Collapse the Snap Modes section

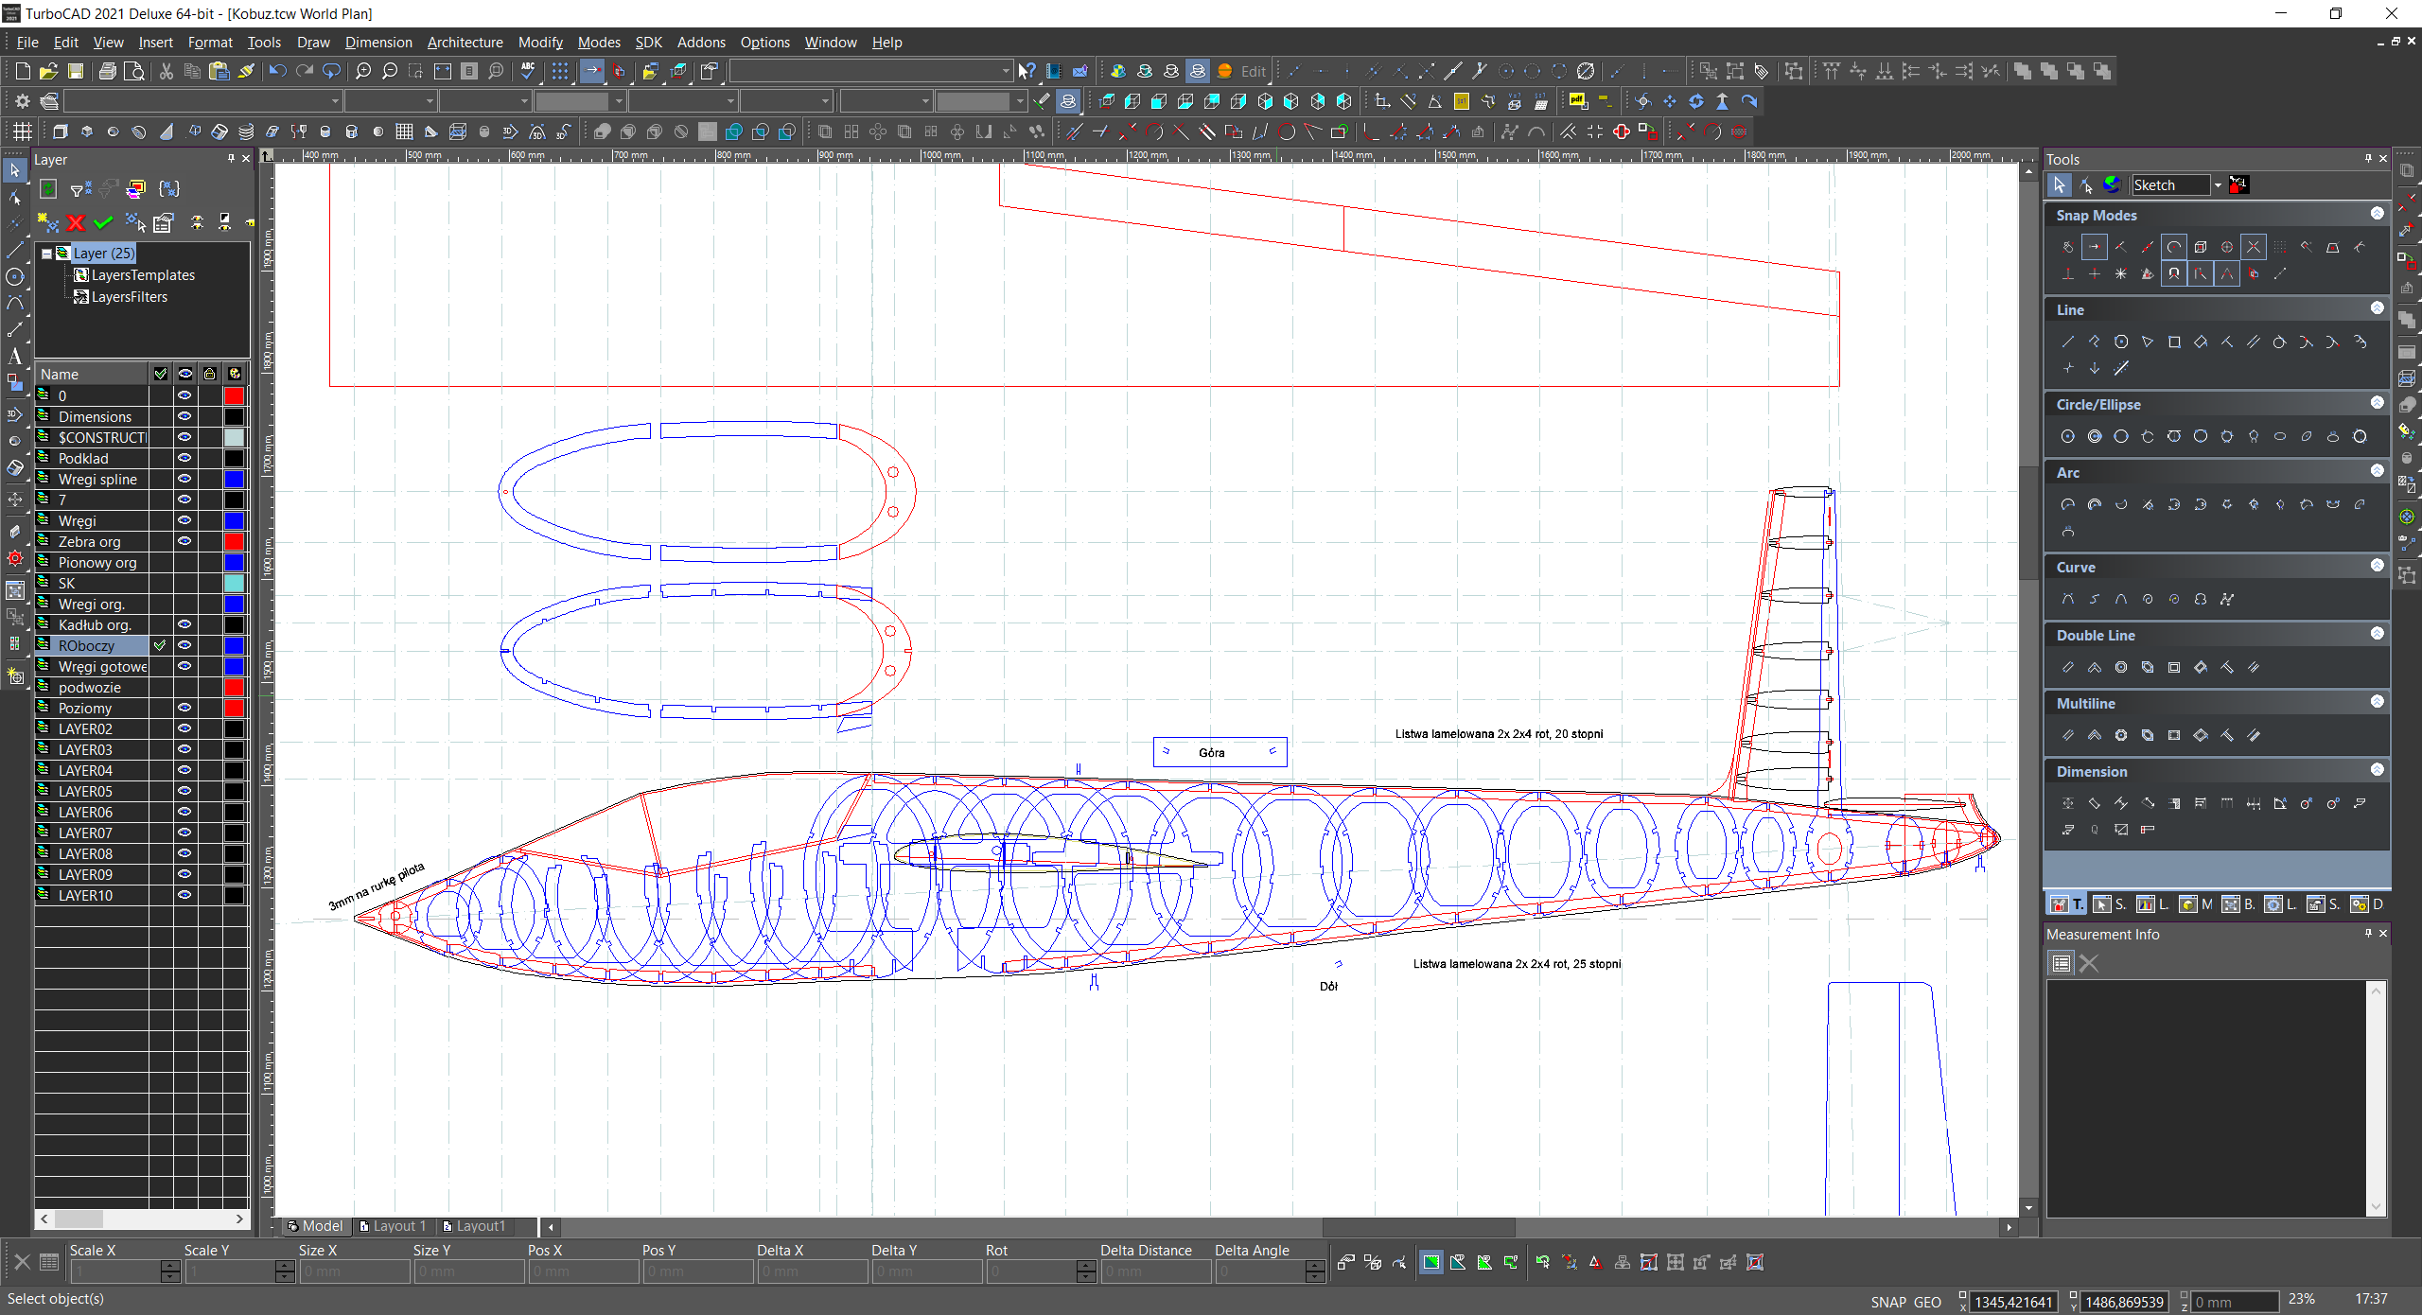pyautogui.click(x=2377, y=214)
